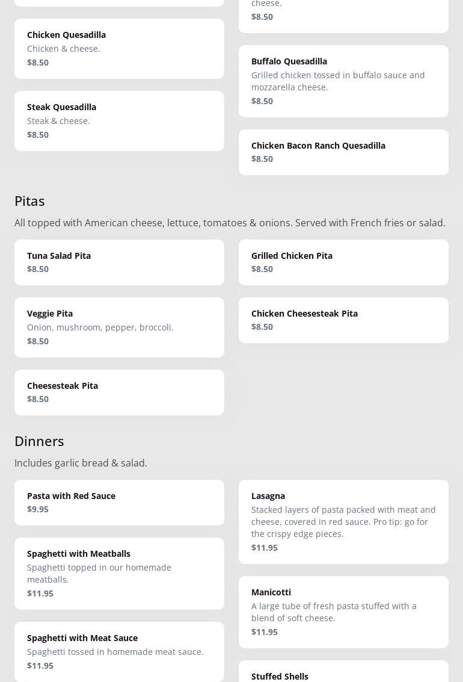Select the Steak Quesadilla item card
The width and height of the screenshot is (463, 682).
(x=119, y=121)
